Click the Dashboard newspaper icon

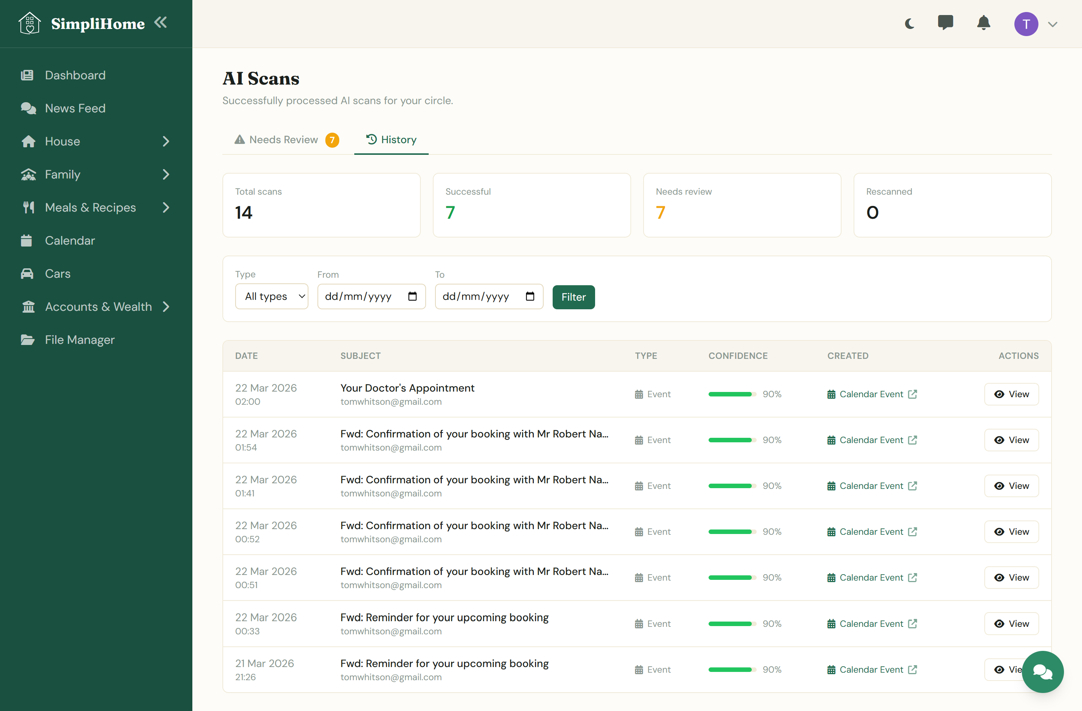tap(27, 75)
